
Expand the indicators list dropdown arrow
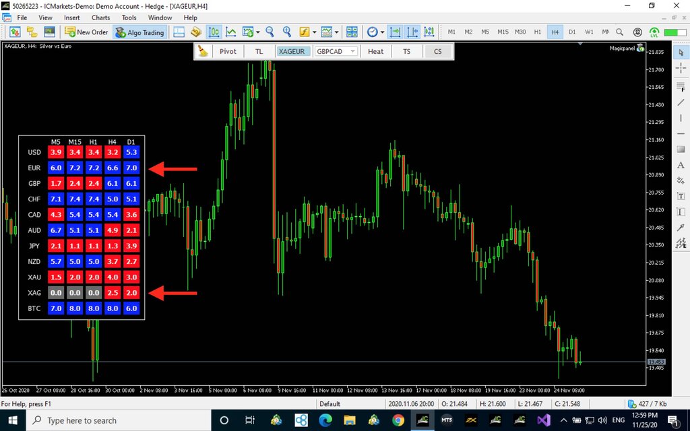[x=314, y=32]
